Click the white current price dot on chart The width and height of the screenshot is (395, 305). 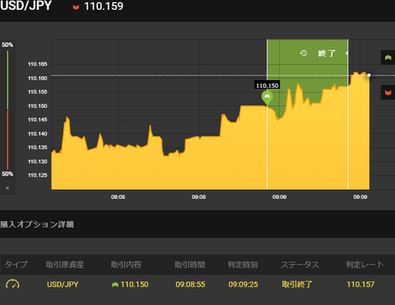pos(369,75)
